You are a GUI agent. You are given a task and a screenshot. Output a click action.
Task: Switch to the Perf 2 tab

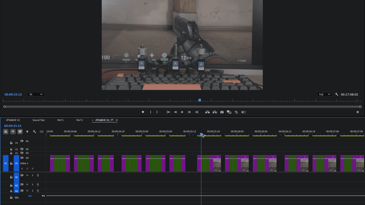click(79, 120)
